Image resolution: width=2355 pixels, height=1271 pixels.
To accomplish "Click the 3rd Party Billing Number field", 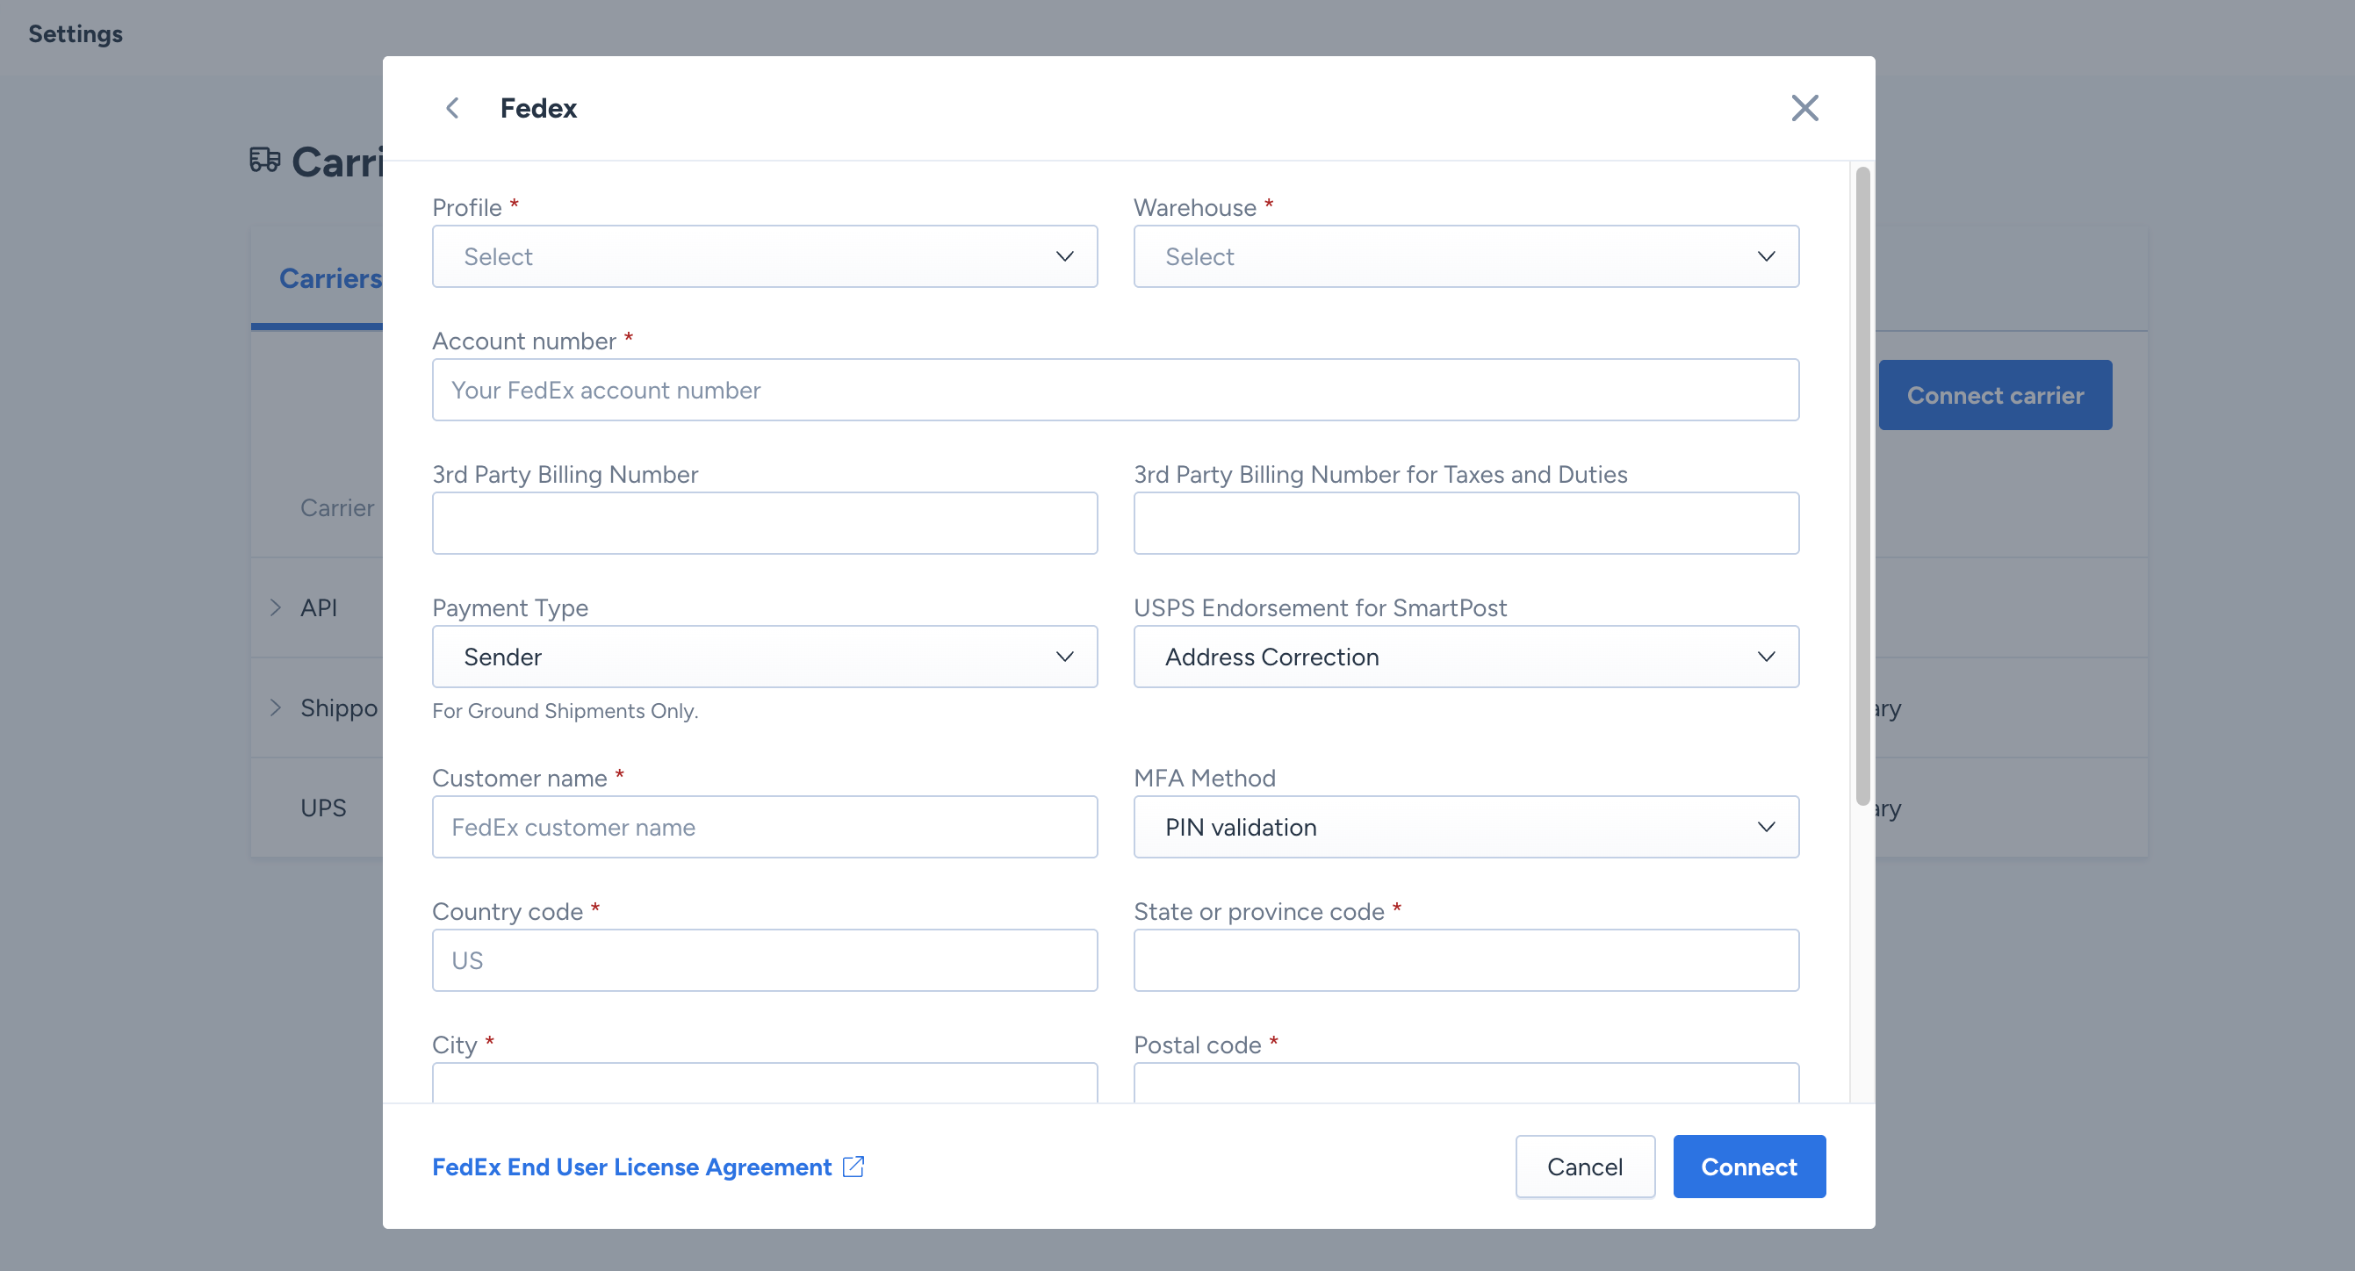I will (x=764, y=522).
